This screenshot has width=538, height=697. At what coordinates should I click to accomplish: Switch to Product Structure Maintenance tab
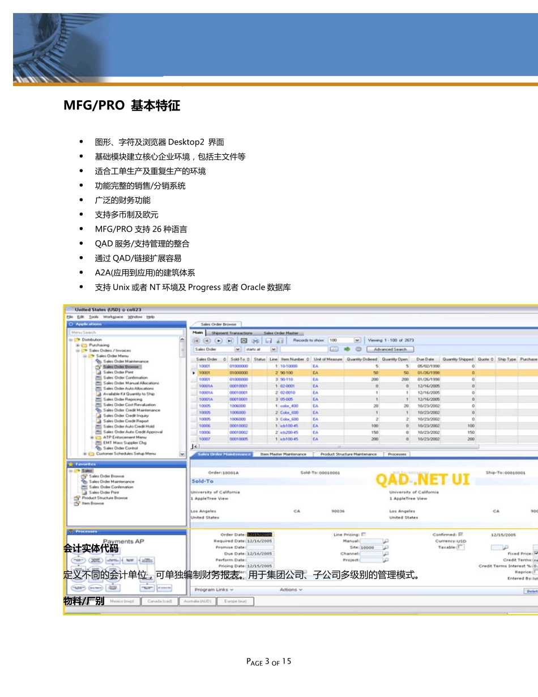coord(348,454)
